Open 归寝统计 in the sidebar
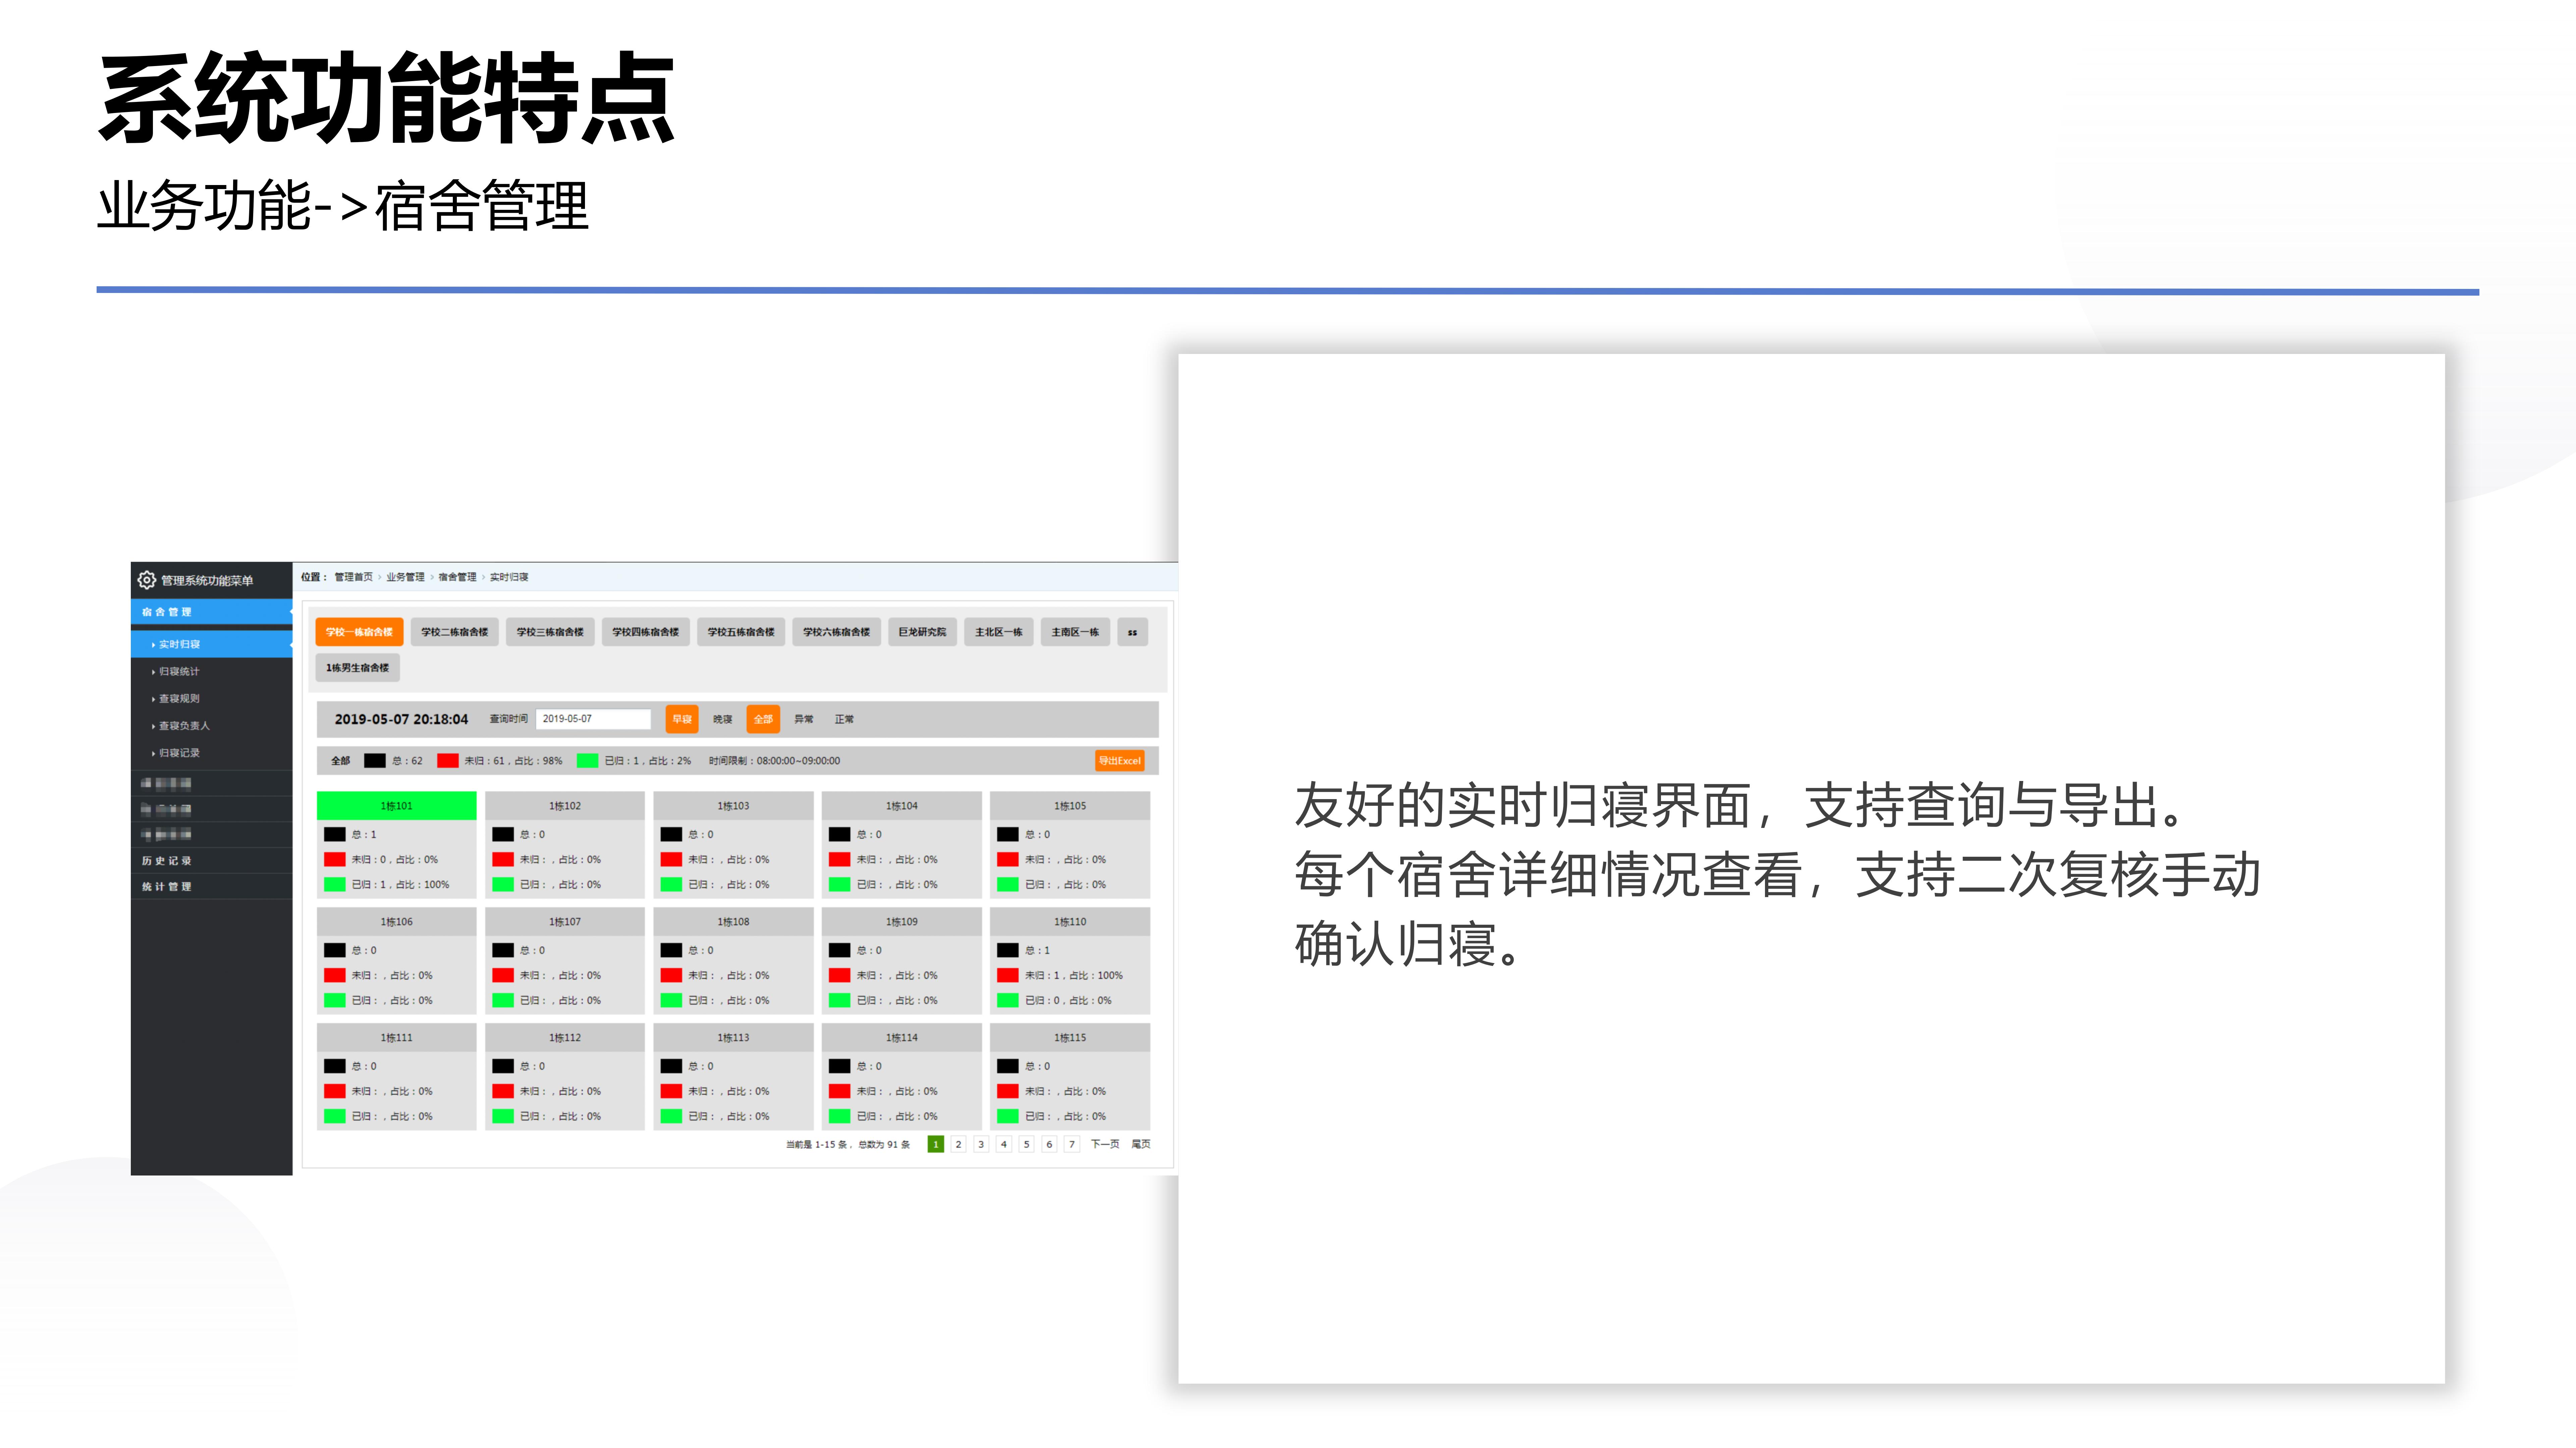This screenshot has width=2576, height=1448. pos(179,671)
